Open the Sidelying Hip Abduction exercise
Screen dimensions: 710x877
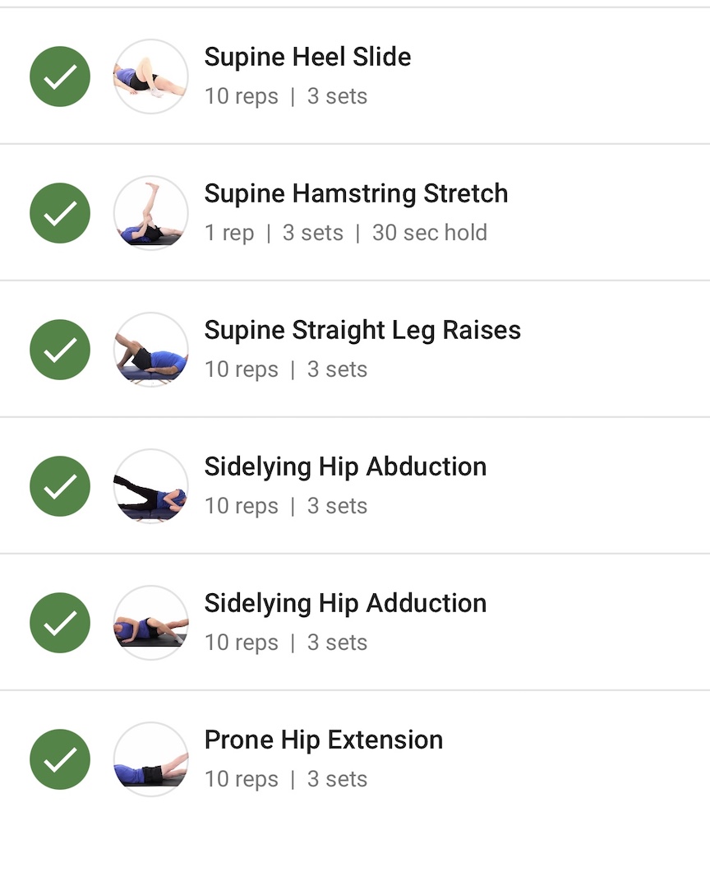pos(345,466)
